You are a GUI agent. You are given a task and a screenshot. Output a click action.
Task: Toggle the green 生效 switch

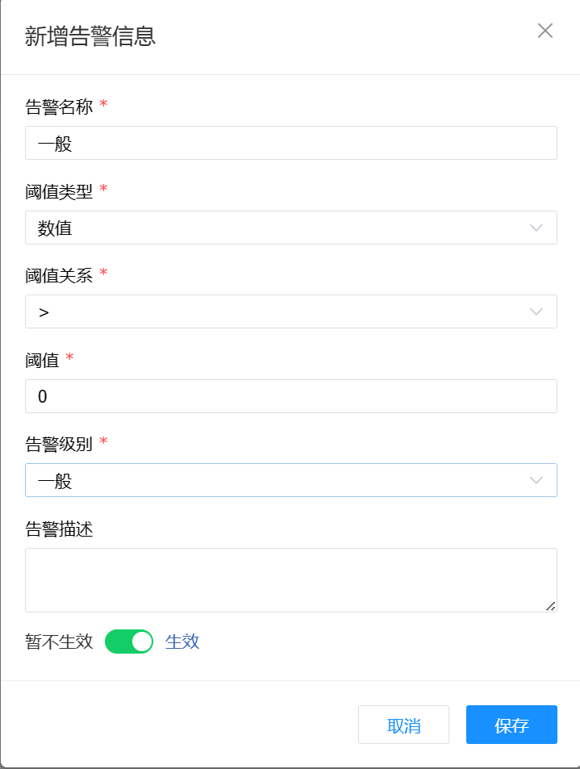click(x=129, y=642)
